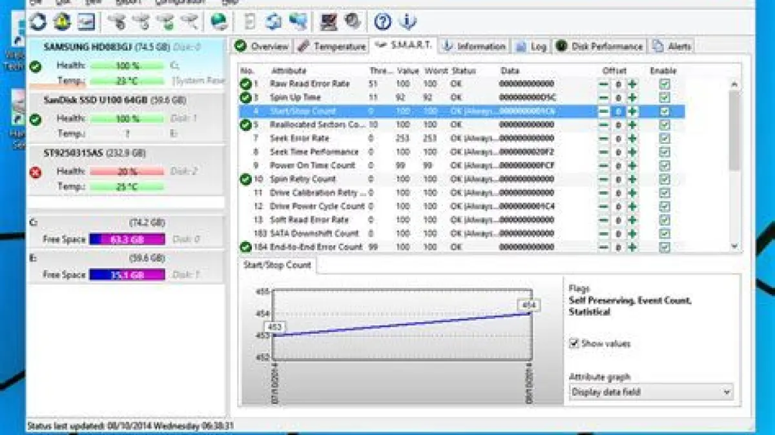The image size is (775, 435).
Task: Click the green globe toolbar icon
Action: (219, 22)
